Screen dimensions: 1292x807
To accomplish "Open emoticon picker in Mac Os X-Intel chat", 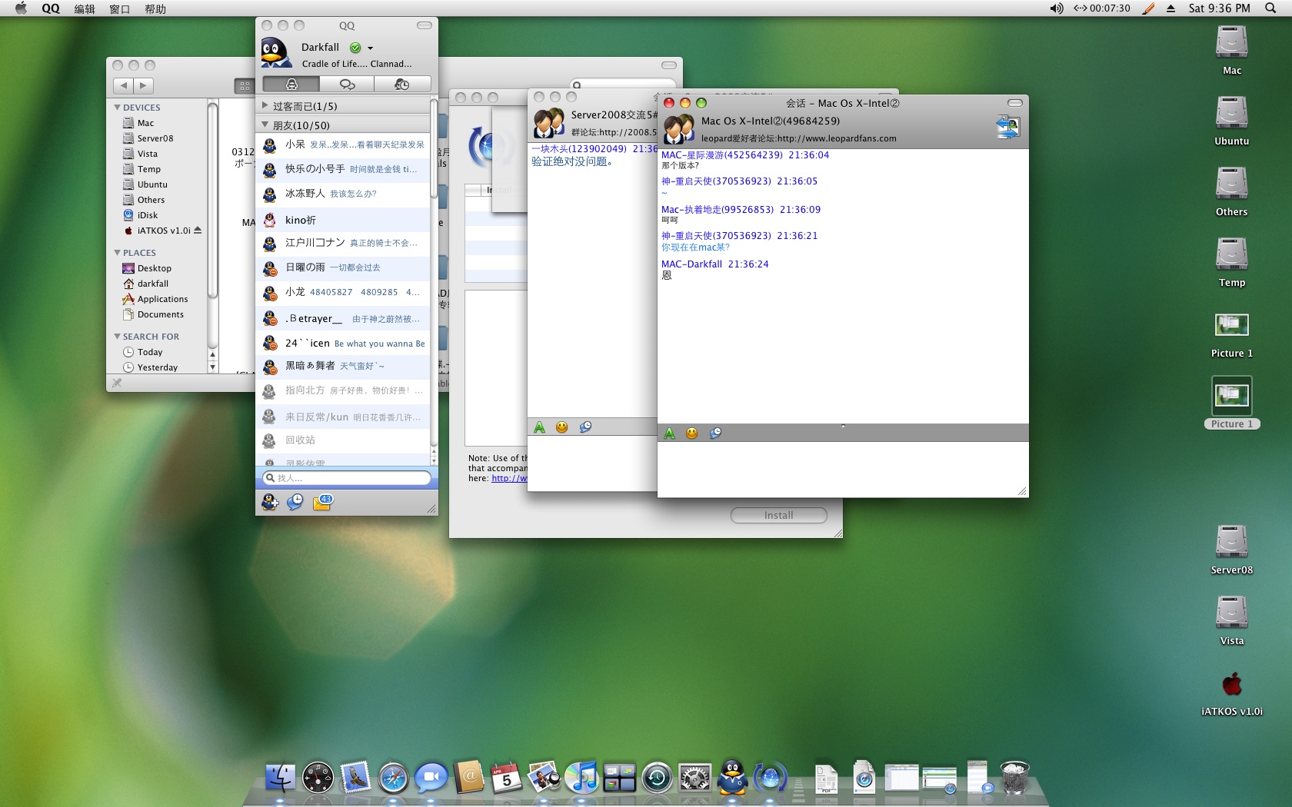I will coord(692,433).
